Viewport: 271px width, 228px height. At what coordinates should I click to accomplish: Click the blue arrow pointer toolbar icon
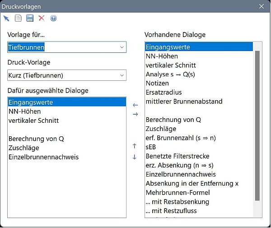(x=6, y=18)
